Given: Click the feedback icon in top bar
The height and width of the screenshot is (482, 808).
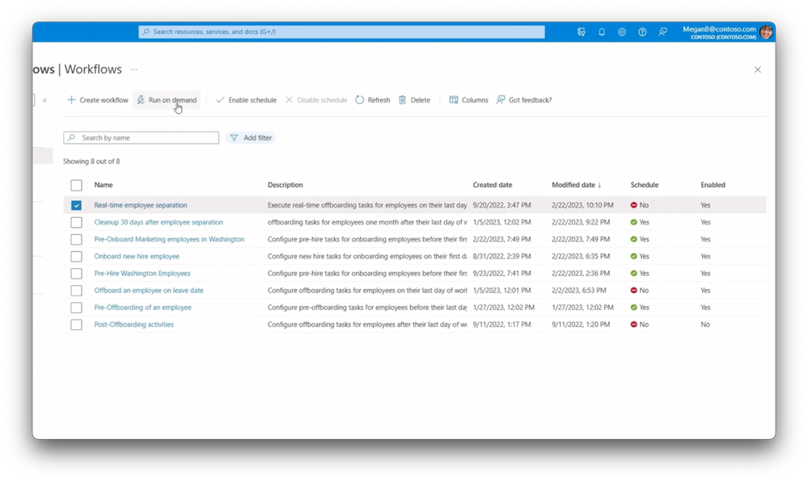Looking at the screenshot, I should click(662, 32).
